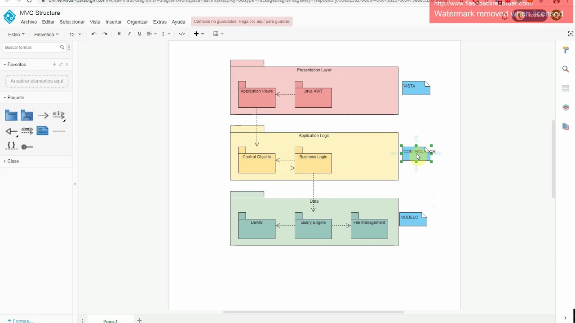
Task: Open the Extras menu
Action: [159, 22]
